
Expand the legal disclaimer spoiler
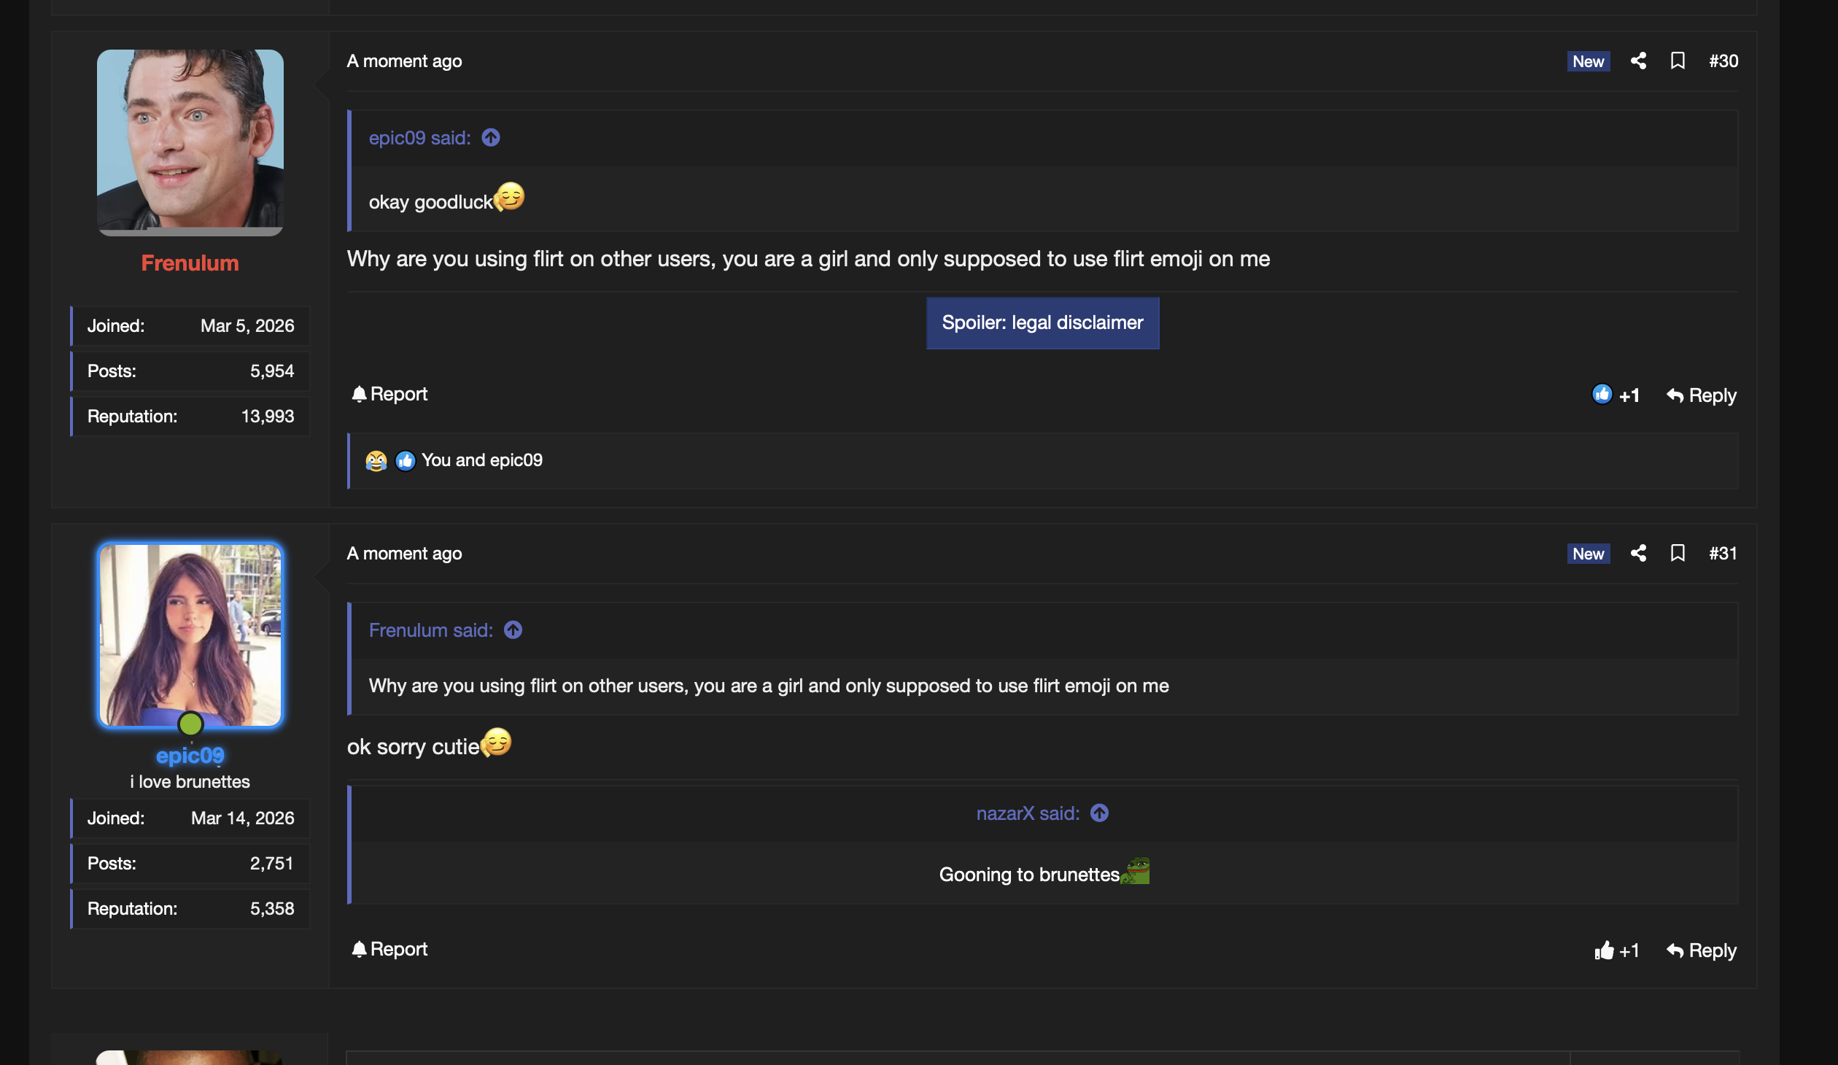click(1042, 322)
